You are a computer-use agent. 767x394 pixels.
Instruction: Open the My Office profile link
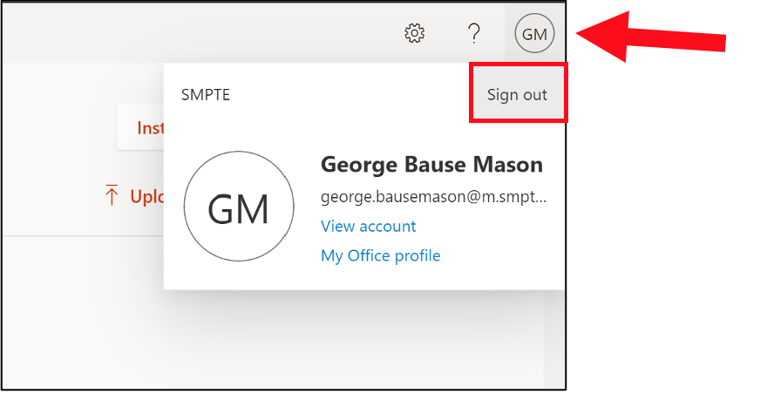click(x=380, y=255)
